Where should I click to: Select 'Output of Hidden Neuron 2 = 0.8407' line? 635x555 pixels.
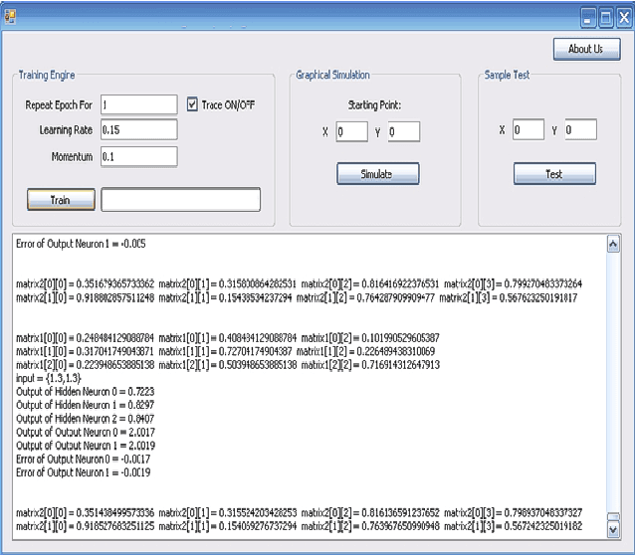tap(85, 419)
